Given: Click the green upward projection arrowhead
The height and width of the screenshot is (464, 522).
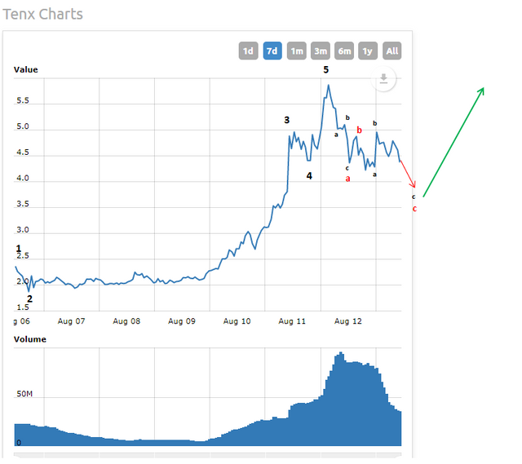Looking at the screenshot, I should (482, 91).
